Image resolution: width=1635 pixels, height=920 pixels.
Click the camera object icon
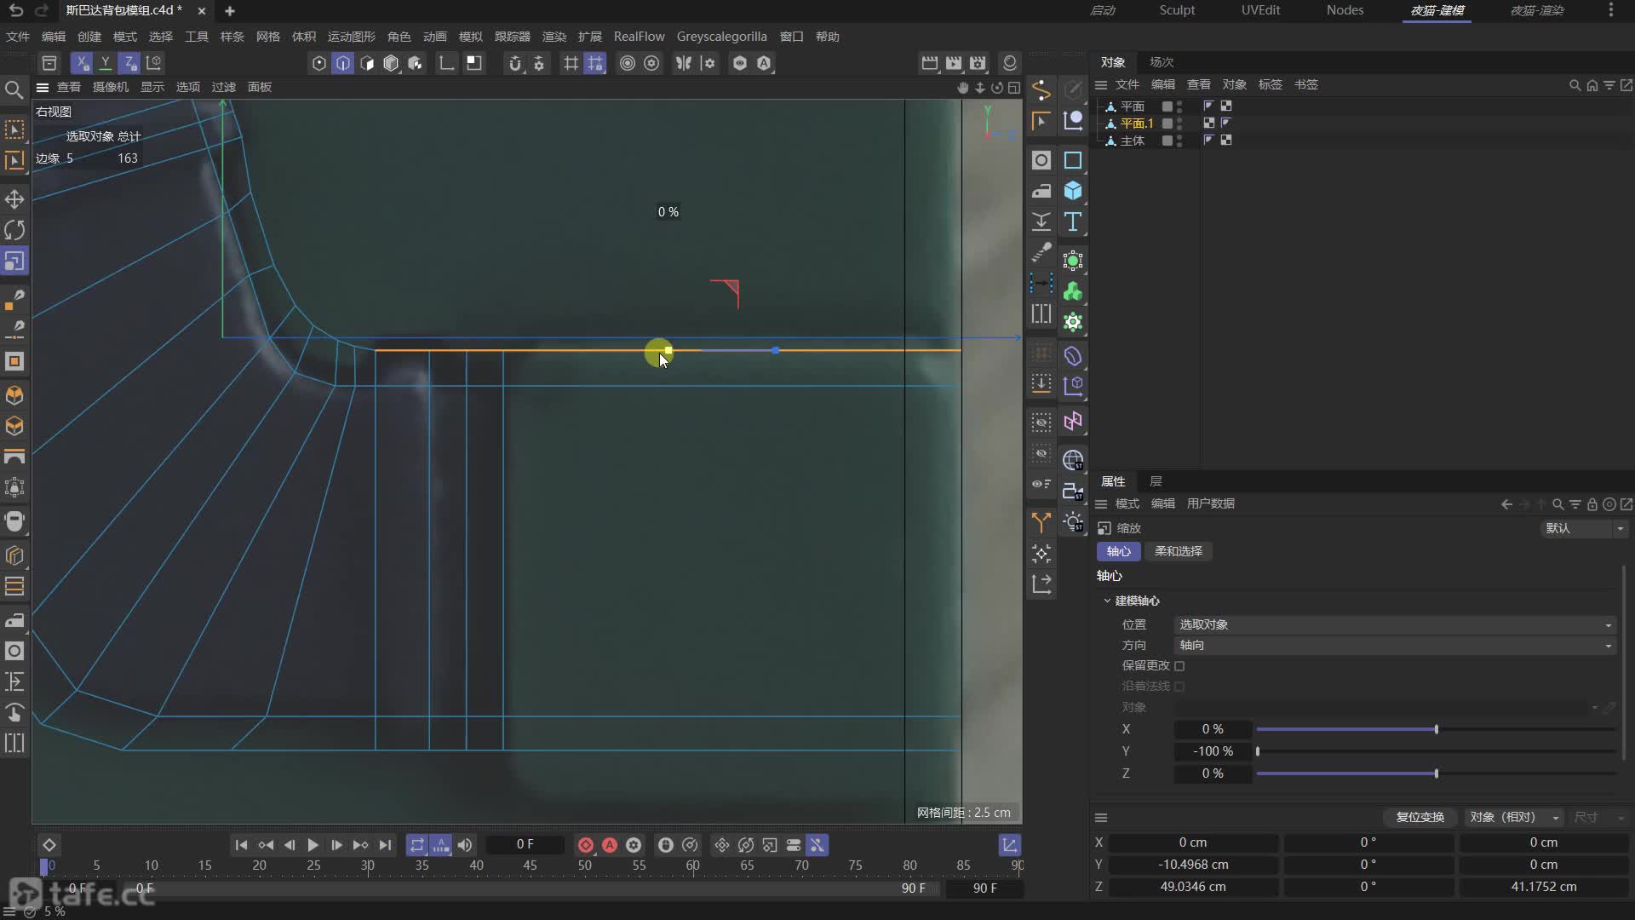coord(1073,491)
